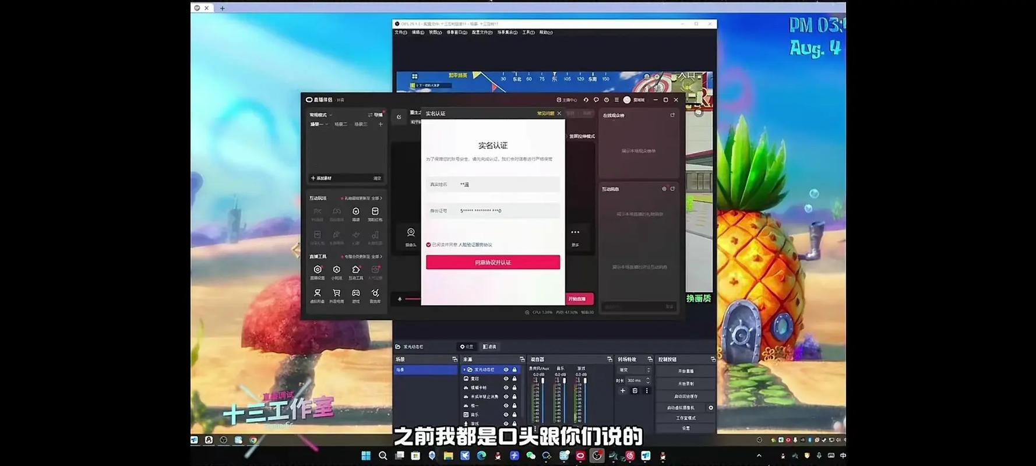
Task: Click 开始录制 in OBS controls
Action: 685,383
